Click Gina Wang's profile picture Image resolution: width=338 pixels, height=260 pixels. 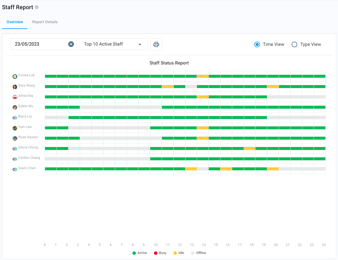click(x=15, y=87)
